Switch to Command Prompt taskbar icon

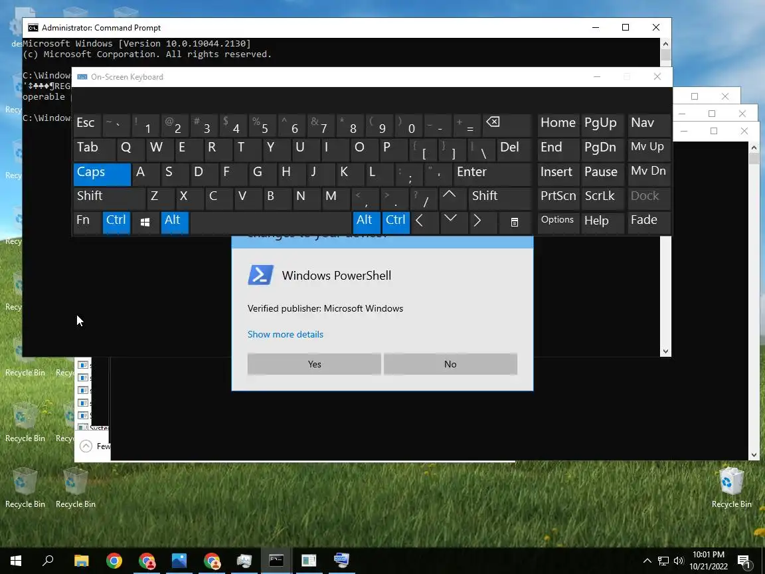[x=276, y=560]
